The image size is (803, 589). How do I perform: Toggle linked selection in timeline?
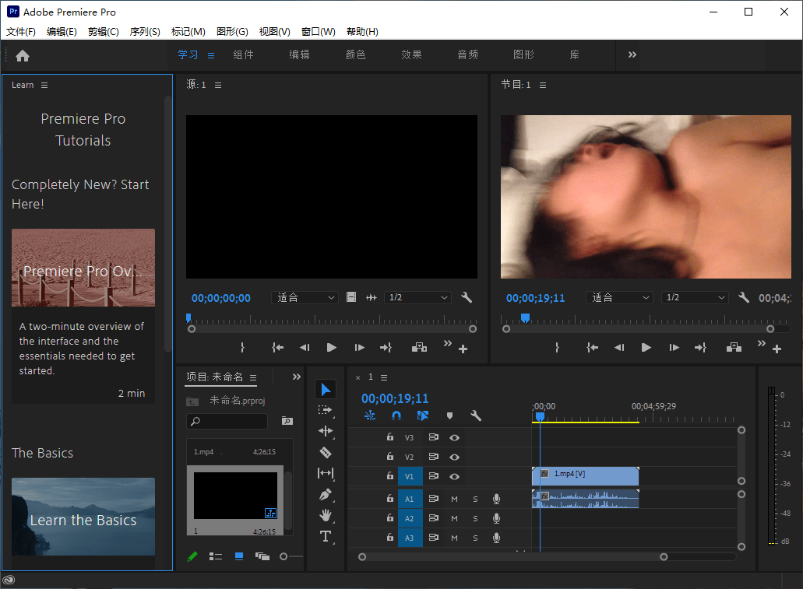pyautogui.click(x=422, y=415)
